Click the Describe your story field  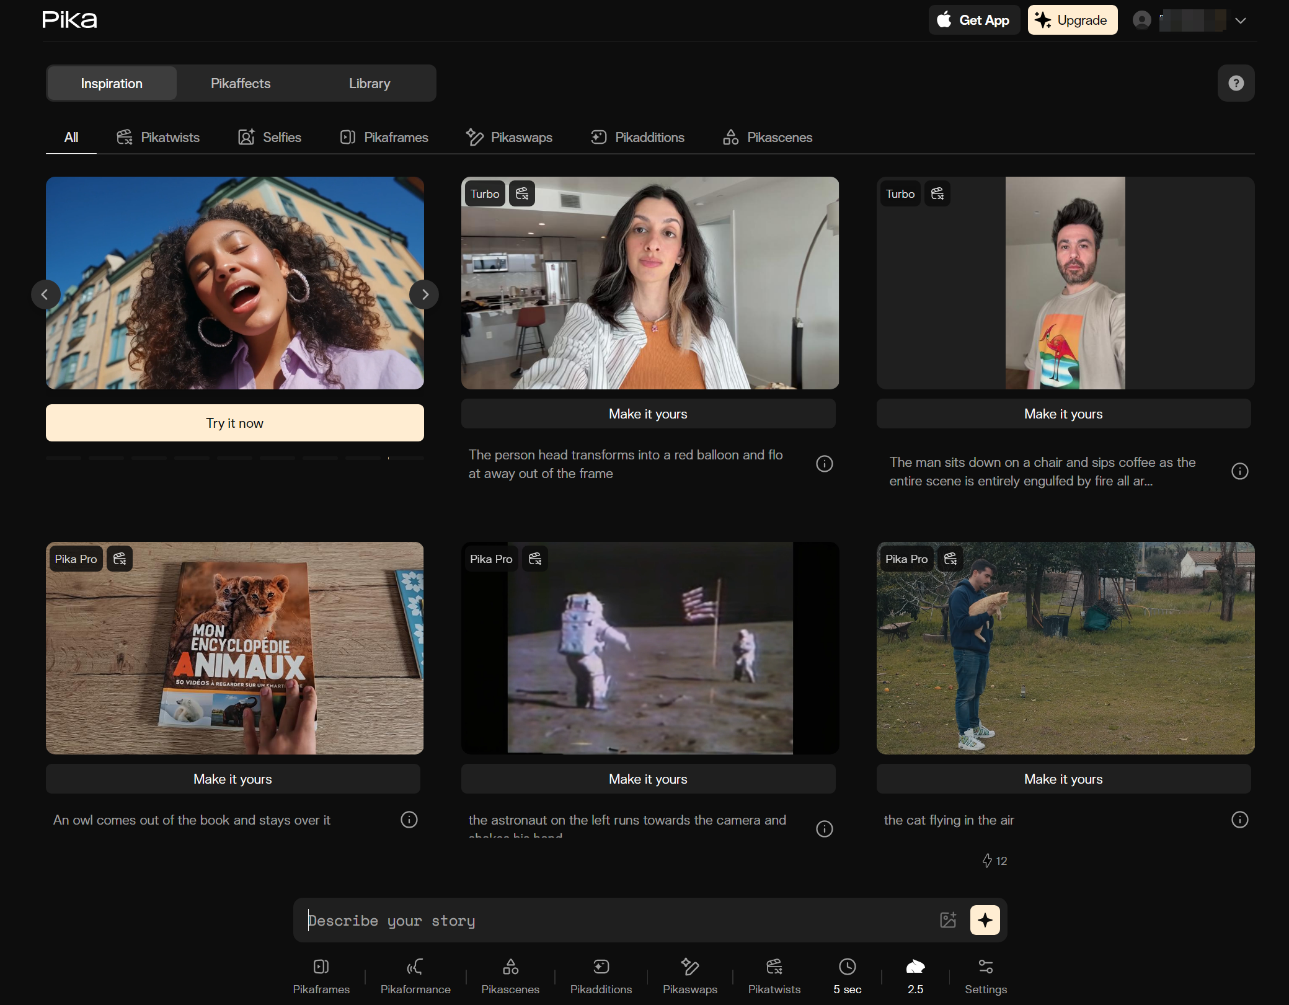point(620,920)
